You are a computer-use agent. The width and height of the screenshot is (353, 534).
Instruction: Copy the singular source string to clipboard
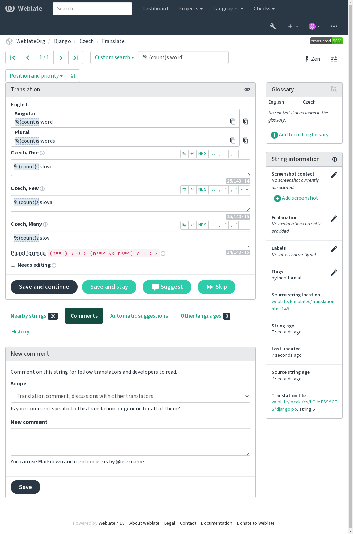[x=233, y=122]
